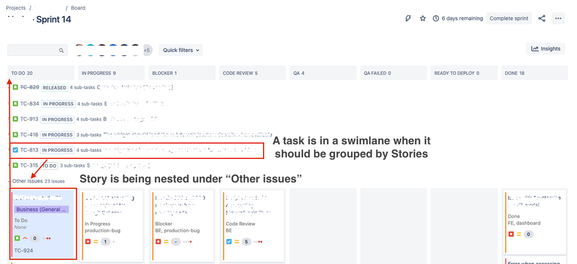Click medium priority icon on the Code Review card
The image size is (577, 264).
(x=237, y=241)
